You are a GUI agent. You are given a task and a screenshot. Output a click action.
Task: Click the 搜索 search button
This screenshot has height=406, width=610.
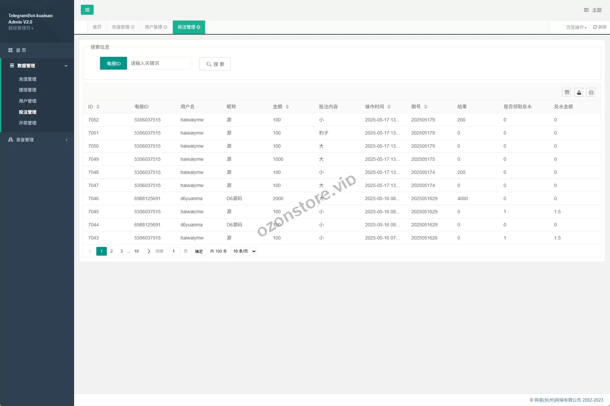tap(215, 64)
